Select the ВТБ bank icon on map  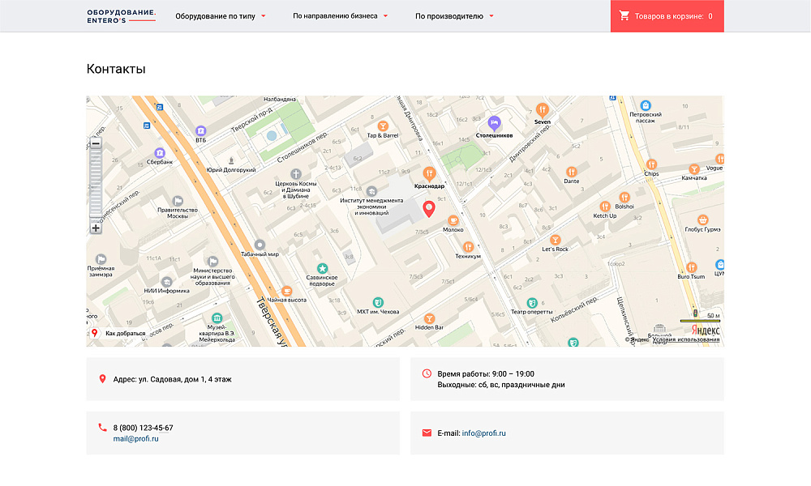200,130
